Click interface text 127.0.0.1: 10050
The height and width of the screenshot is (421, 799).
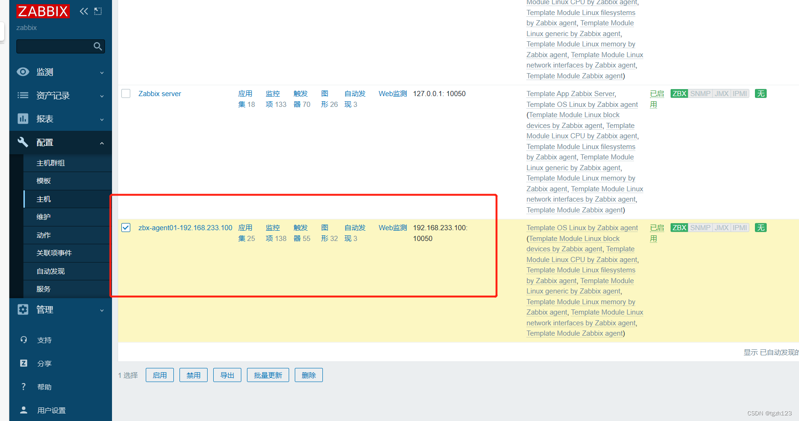439,94
